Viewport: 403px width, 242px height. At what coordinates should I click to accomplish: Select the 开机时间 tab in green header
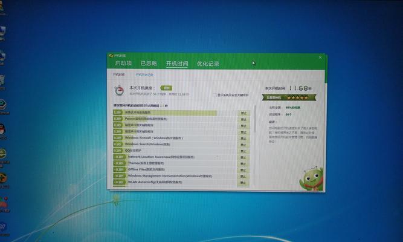177,64
